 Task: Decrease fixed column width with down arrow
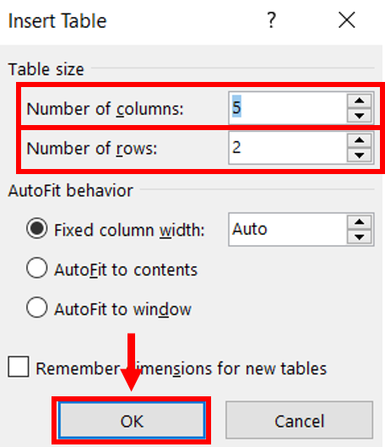tap(360, 237)
